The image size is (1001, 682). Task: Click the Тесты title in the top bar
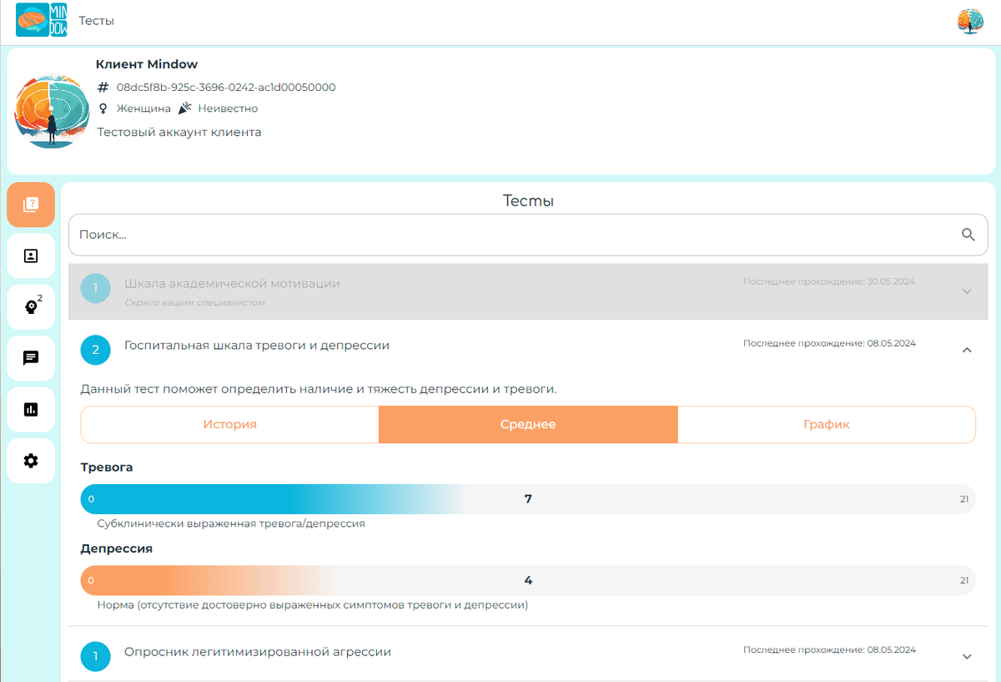click(97, 21)
